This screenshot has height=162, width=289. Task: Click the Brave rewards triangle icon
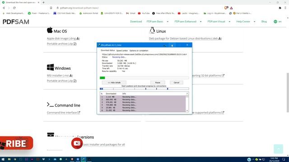tap(231, 8)
